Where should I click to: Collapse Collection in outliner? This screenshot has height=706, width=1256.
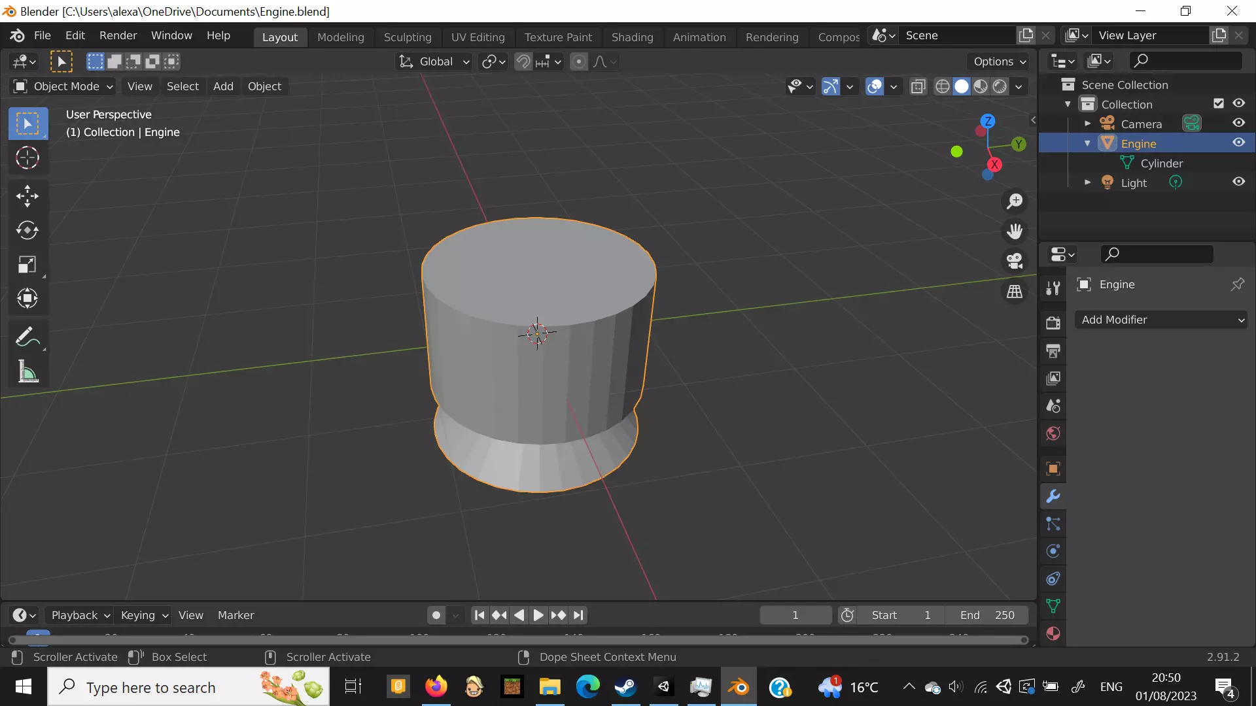pyautogui.click(x=1068, y=104)
